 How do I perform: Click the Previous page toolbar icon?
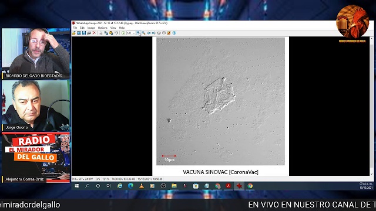coord(159,33)
